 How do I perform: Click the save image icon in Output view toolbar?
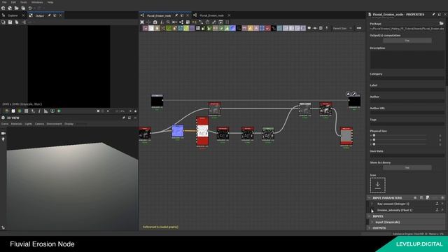10,22
